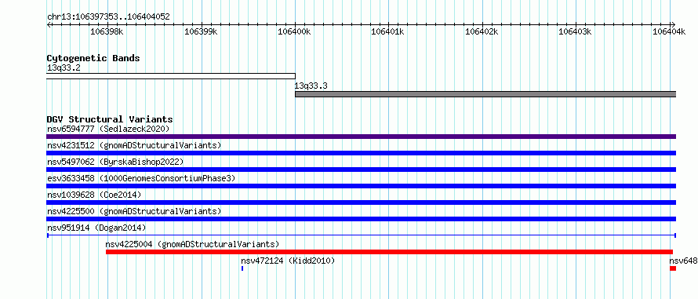This screenshot has width=698, height=299.
Task: Click the 106404k ruler tick label
Action: (x=669, y=31)
